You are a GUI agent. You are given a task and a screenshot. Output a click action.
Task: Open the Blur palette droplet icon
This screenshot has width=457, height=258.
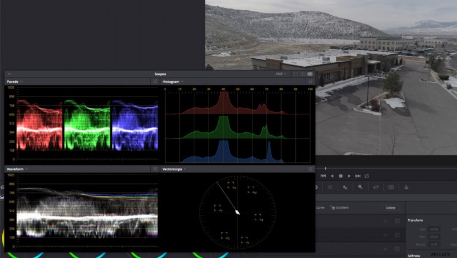click(345, 187)
